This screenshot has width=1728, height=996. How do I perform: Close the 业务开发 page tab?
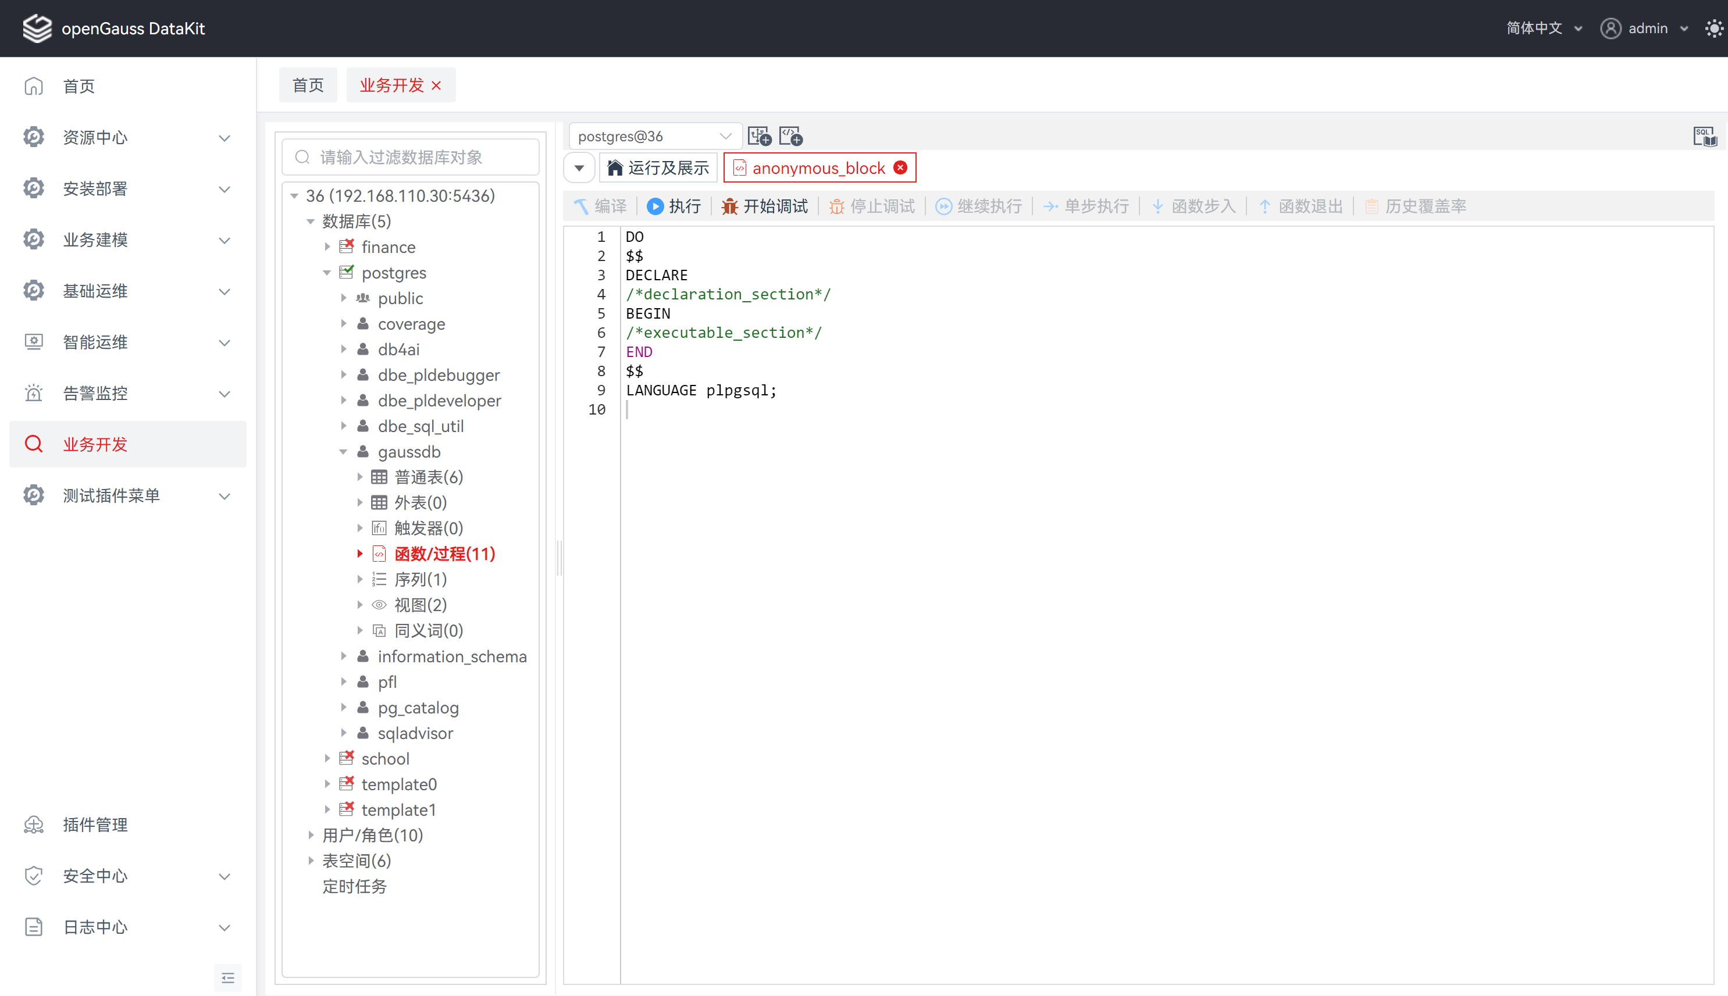436,85
